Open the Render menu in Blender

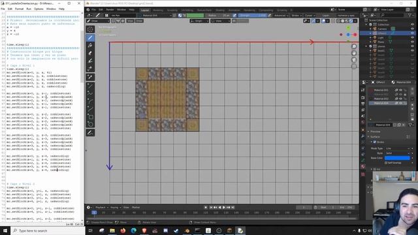pyautogui.click(x=110, y=10)
